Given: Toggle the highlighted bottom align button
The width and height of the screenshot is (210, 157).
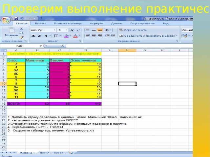Looking at the screenshot, I should click(100, 30).
